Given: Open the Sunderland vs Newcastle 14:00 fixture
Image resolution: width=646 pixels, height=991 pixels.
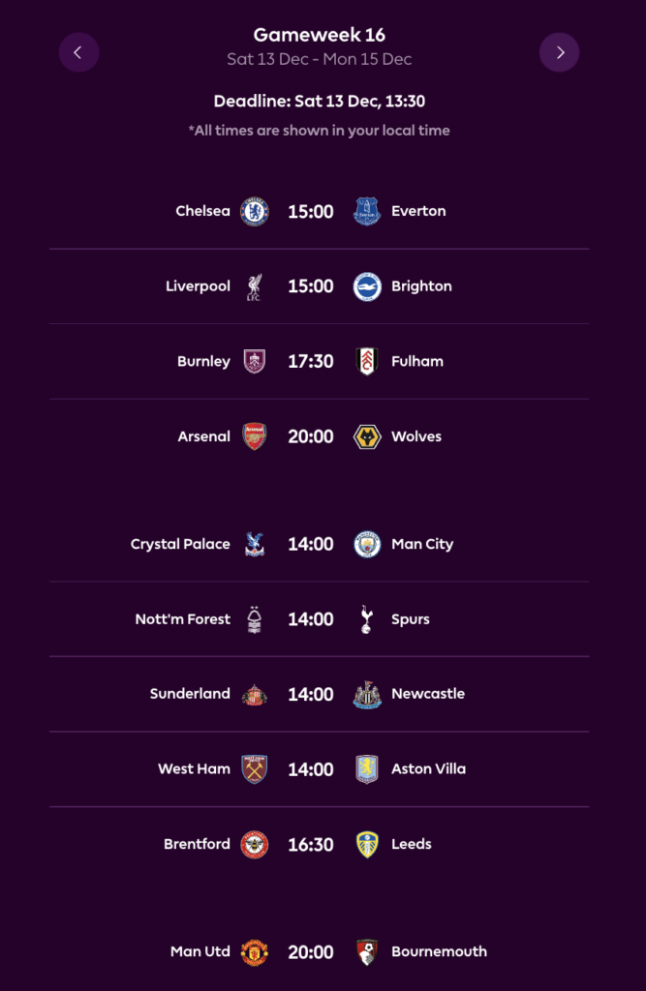Looking at the screenshot, I should tap(310, 694).
